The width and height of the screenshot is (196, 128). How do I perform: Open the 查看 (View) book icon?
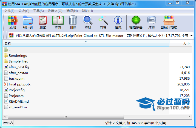pos(58,20)
